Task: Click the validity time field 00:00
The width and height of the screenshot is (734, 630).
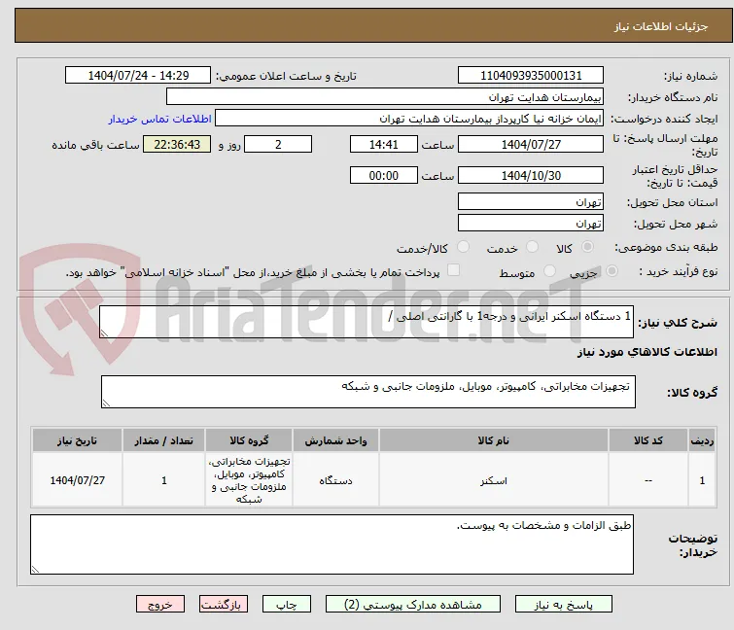Action: point(384,176)
